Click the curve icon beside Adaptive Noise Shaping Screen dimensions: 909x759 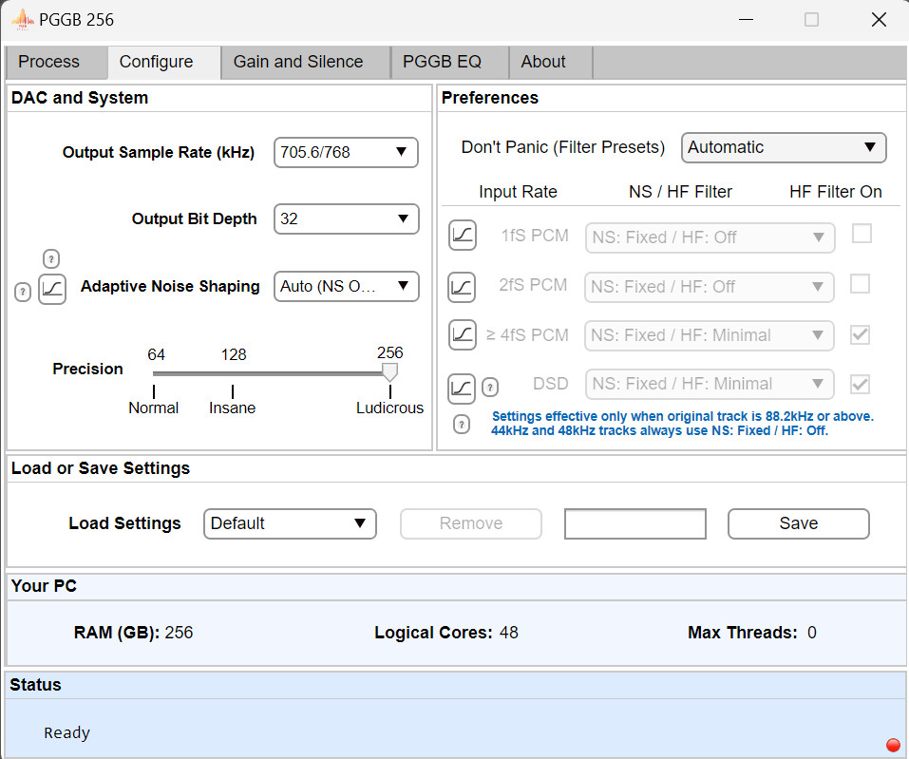(x=52, y=289)
